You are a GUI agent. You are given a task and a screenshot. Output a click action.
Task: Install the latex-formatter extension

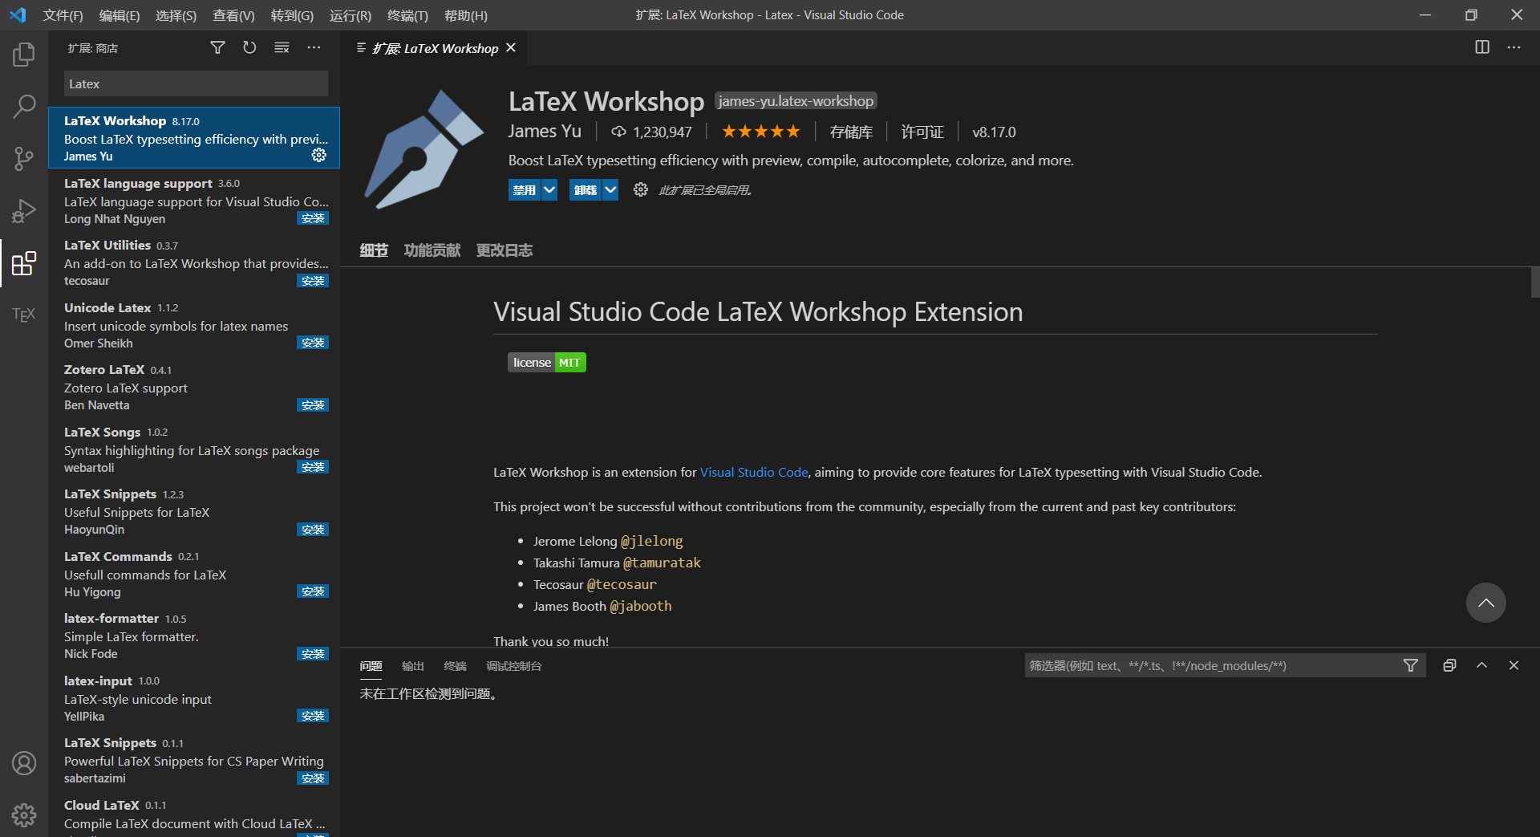point(313,654)
